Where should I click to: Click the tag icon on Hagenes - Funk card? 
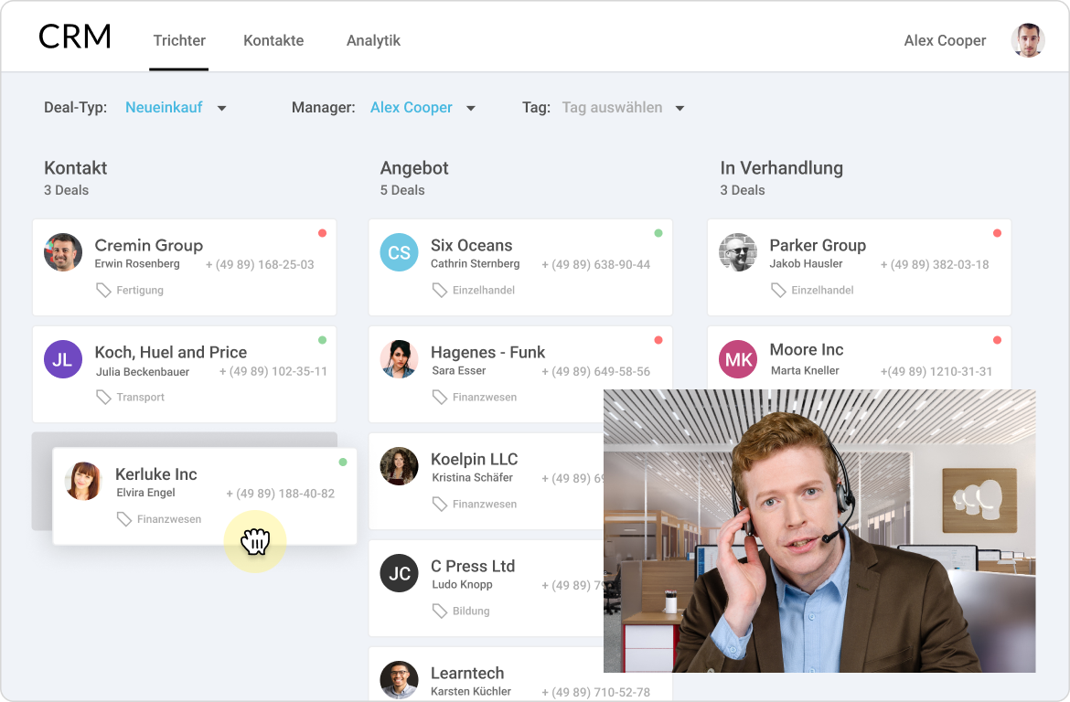pos(440,397)
